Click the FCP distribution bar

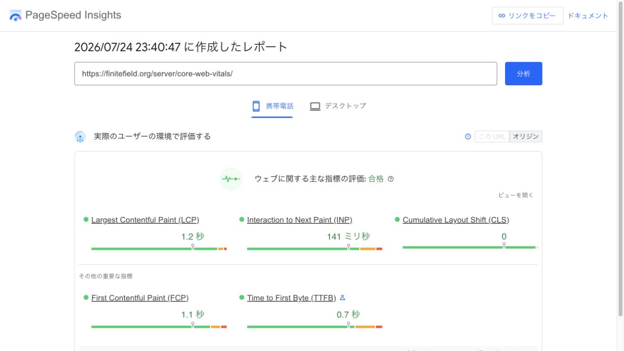coord(159,327)
